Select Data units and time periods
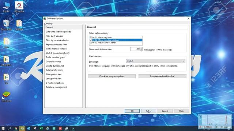The width and height of the screenshot is (234, 131). (x=63, y=32)
